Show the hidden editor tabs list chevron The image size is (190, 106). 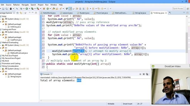(x=170, y=13)
